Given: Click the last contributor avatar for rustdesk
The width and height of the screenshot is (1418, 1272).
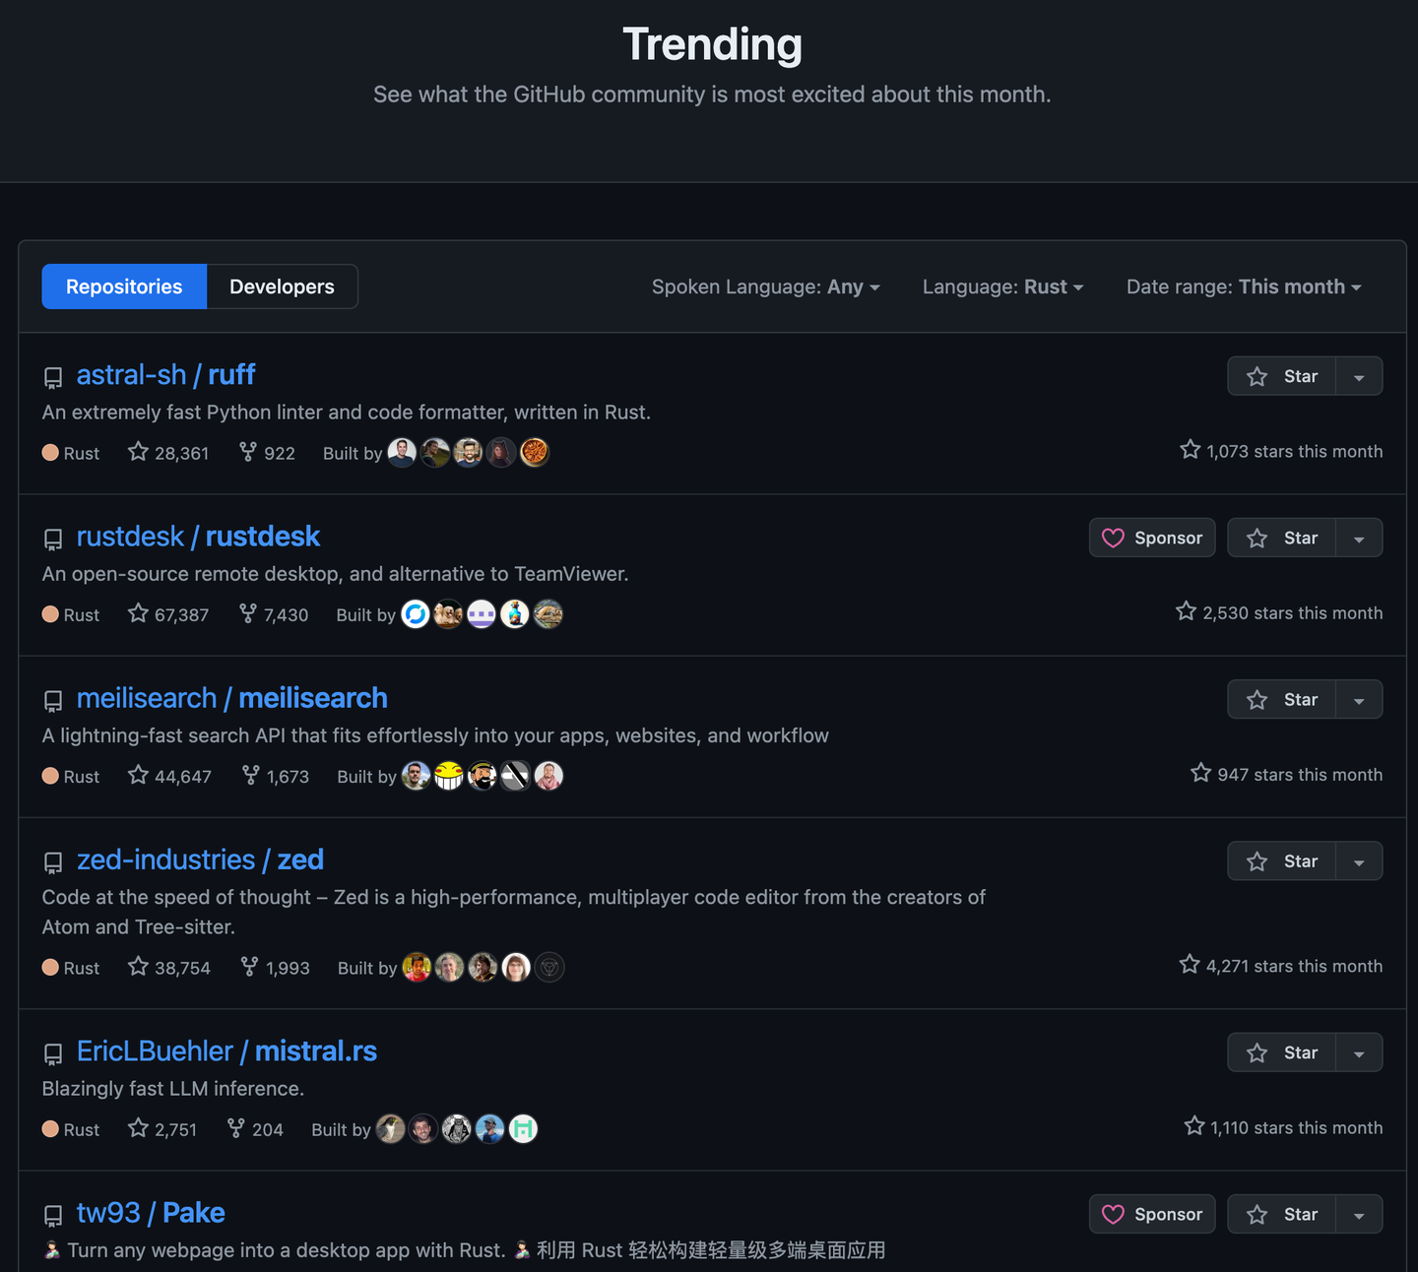Looking at the screenshot, I should pos(548,613).
